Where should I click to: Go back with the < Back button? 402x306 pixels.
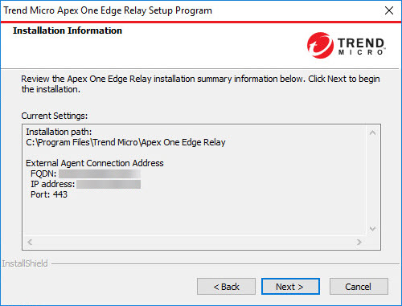(x=226, y=287)
